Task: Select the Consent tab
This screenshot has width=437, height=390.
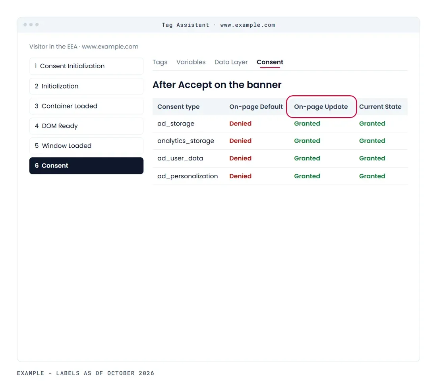Action: tap(270, 62)
